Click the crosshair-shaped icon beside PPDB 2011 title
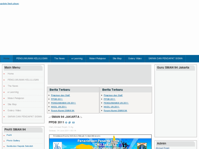Screen dimensions: 199x149 pyautogui.click(x=66, y=122)
